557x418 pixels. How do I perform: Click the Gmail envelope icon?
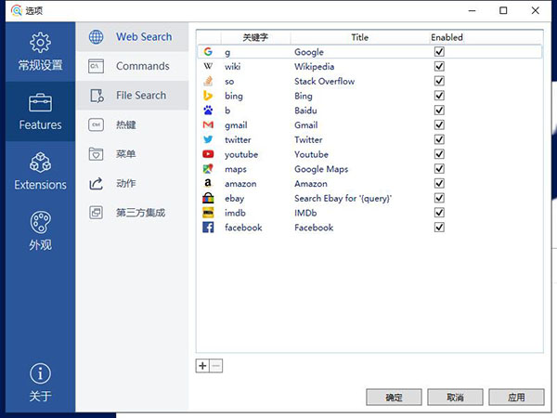[208, 125]
